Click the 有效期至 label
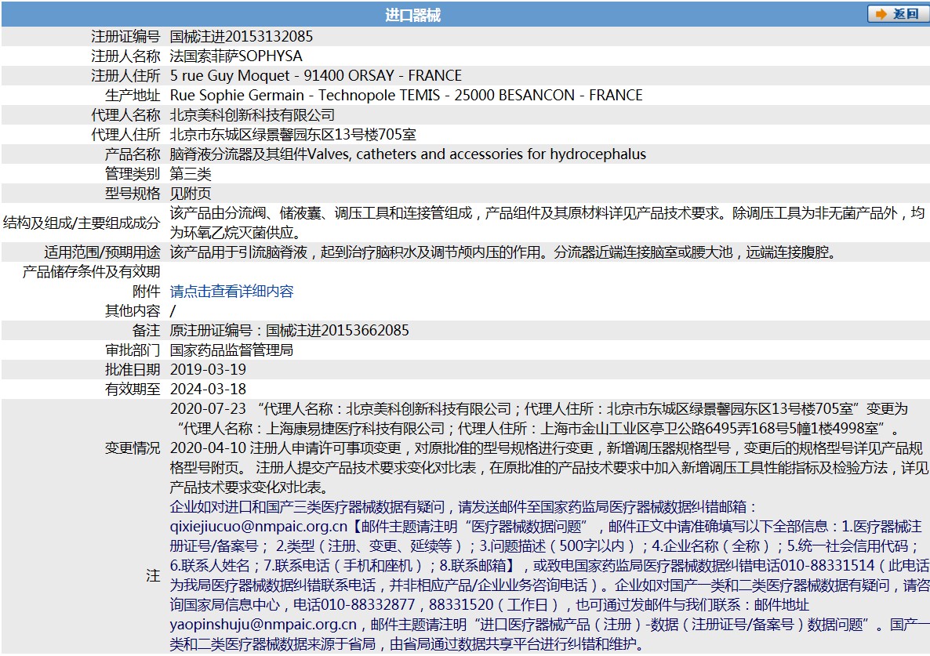Viewport: 930px width, 656px height. coord(133,389)
